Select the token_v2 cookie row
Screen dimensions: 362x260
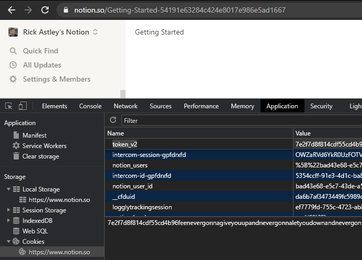(x=233, y=144)
